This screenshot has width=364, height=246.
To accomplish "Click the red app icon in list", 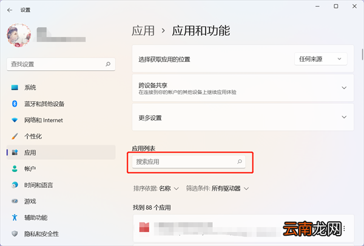I will [144, 227].
